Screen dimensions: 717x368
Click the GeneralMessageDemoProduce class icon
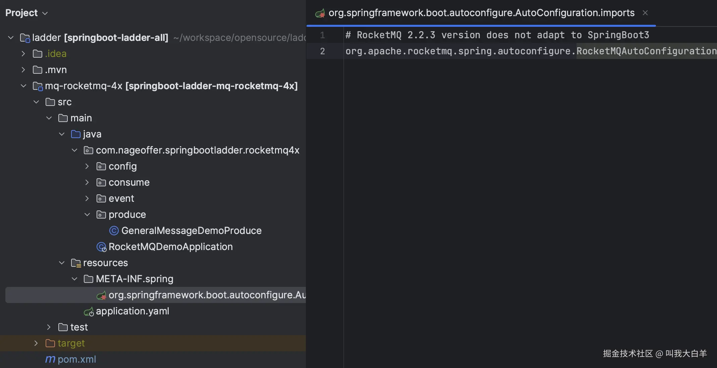pyautogui.click(x=114, y=231)
